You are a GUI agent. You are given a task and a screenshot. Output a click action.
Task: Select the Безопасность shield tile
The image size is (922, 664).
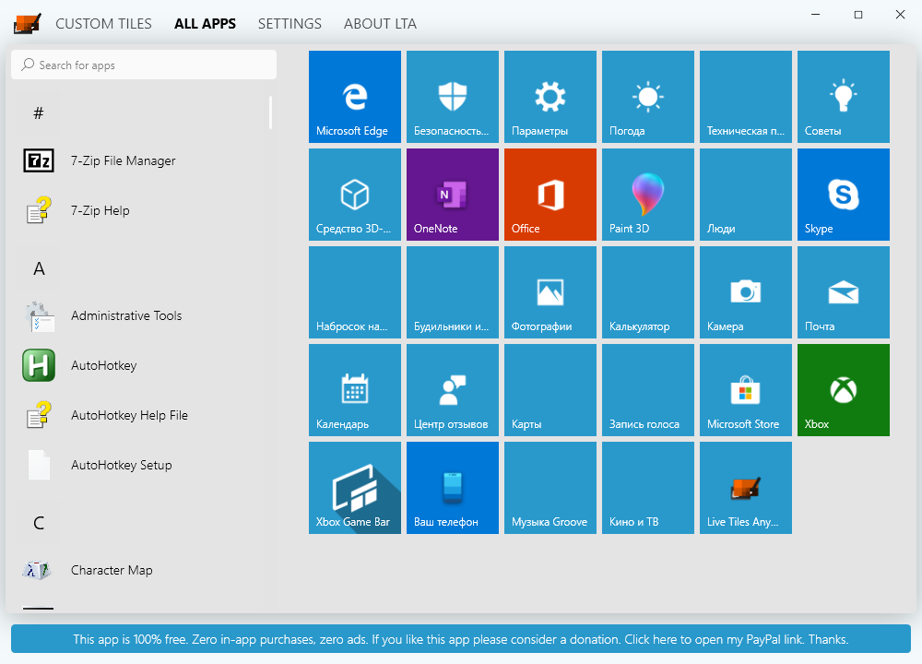point(452,97)
